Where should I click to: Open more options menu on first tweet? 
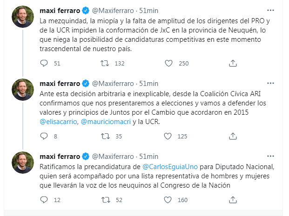coord(270,10)
